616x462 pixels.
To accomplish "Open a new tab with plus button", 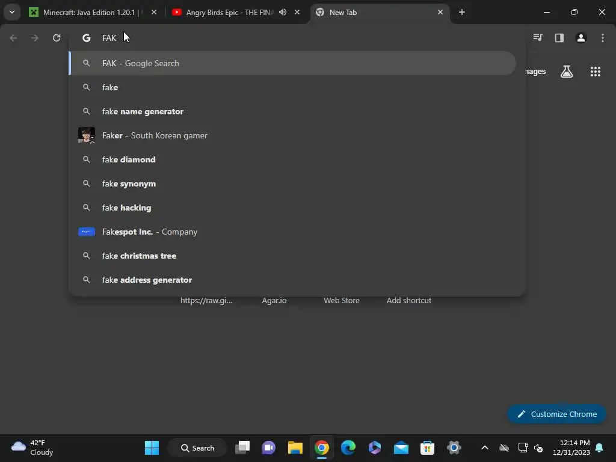I will coord(462,12).
